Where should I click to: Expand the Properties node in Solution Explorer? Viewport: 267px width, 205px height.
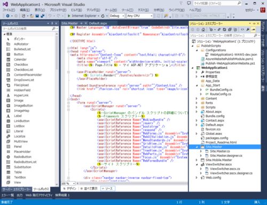click(197, 72)
